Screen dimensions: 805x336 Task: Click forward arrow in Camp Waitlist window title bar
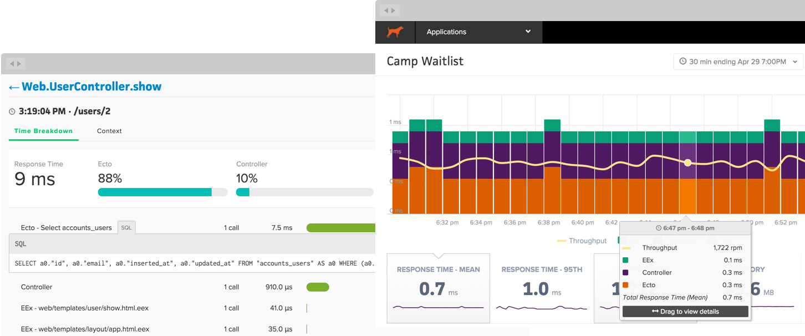click(x=394, y=11)
